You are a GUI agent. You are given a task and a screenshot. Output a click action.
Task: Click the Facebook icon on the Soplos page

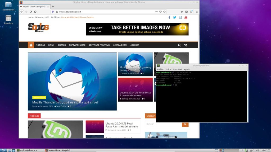point(169,17)
